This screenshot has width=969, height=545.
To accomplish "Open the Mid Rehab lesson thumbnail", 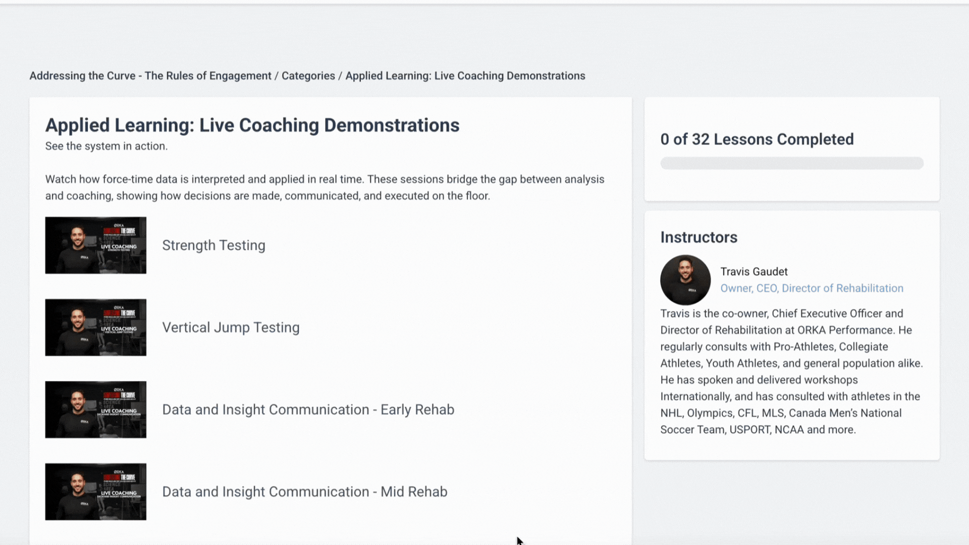I will 96,492.
